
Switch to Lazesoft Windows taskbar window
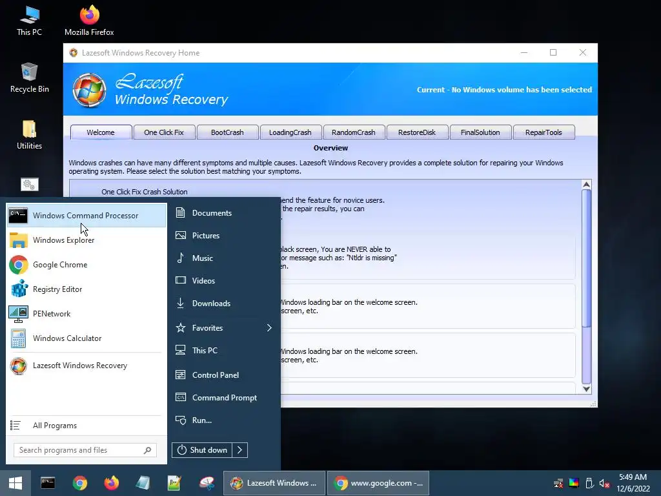[x=274, y=483]
